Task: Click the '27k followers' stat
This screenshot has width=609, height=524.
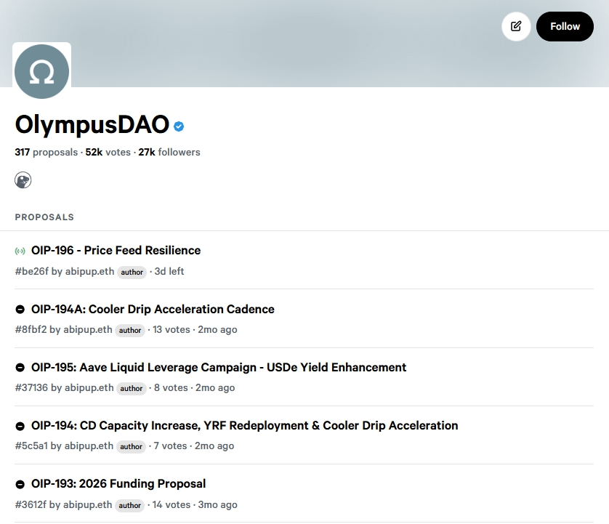Action: point(169,153)
